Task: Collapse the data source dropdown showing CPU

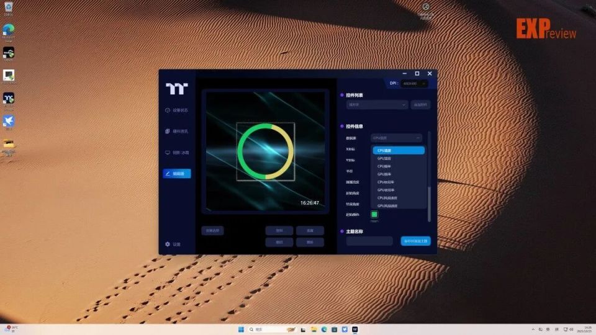Action: [396, 138]
